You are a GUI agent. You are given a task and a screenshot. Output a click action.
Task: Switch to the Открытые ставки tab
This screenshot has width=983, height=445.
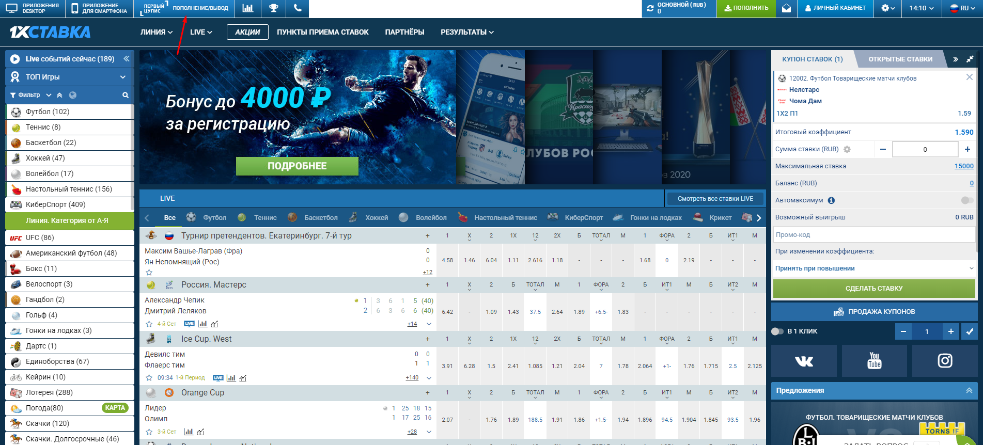[x=900, y=59]
